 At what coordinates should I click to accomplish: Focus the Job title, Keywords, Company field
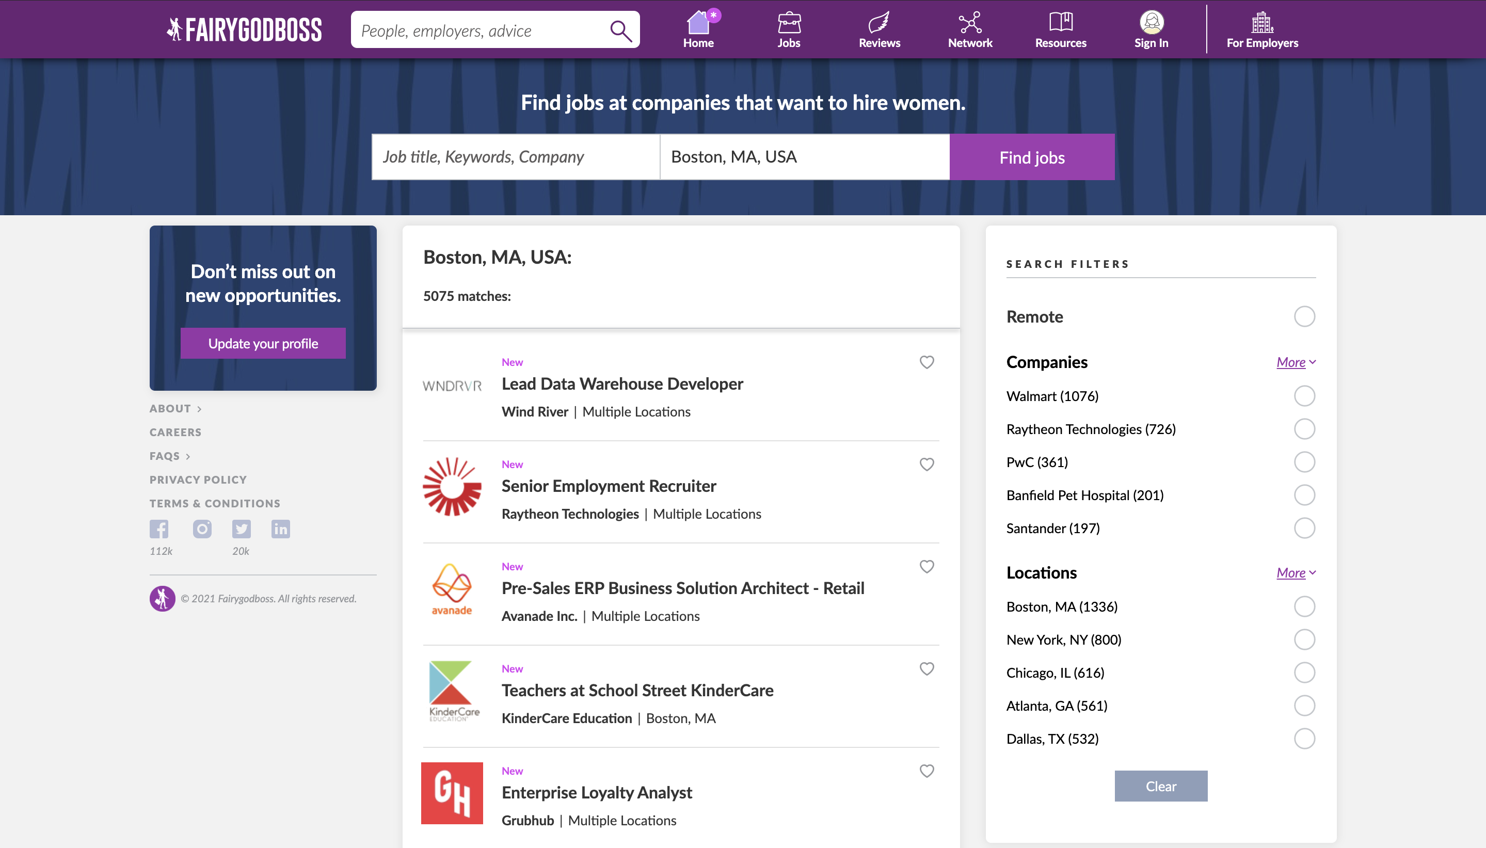point(515,157)
